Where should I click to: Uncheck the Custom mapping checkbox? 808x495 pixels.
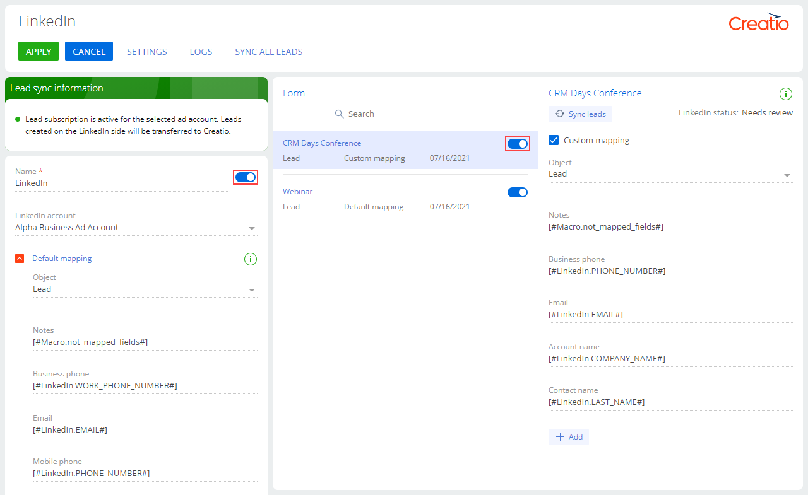[554, 140]
